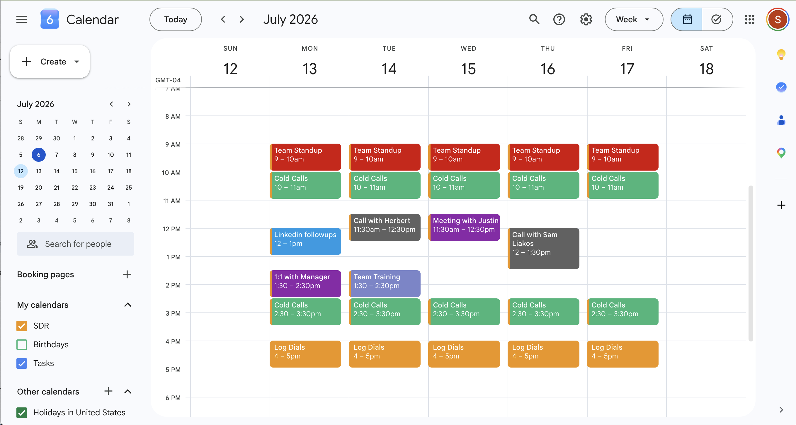The height and width of the screenshot is (425, 796).
Task: Select July 6 in mini calendar
Action: (x=39, y=154)
